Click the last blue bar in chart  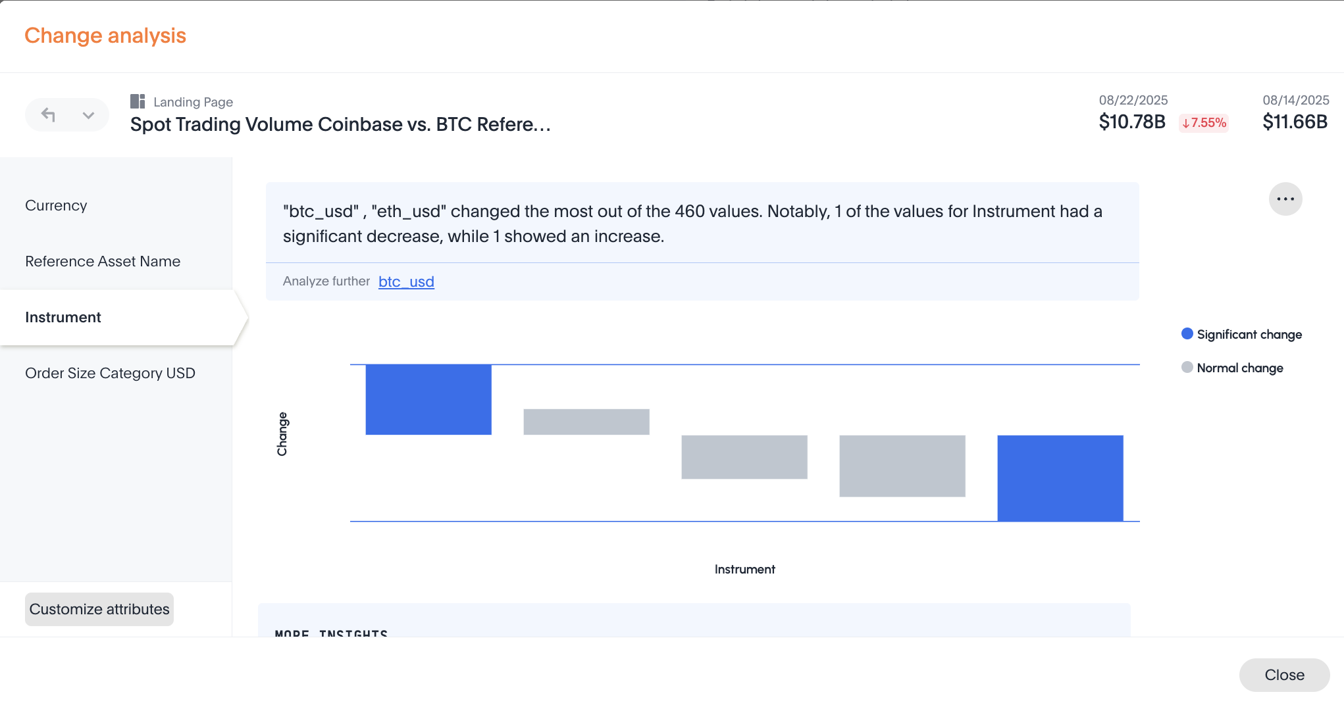[x=1060, y=478]
